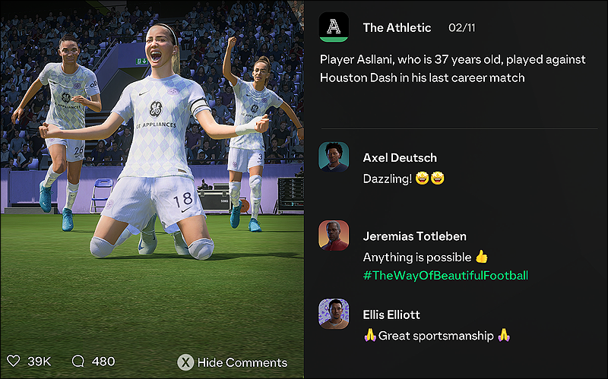Click the Great sportsmanship comment

tap(436, 336)
